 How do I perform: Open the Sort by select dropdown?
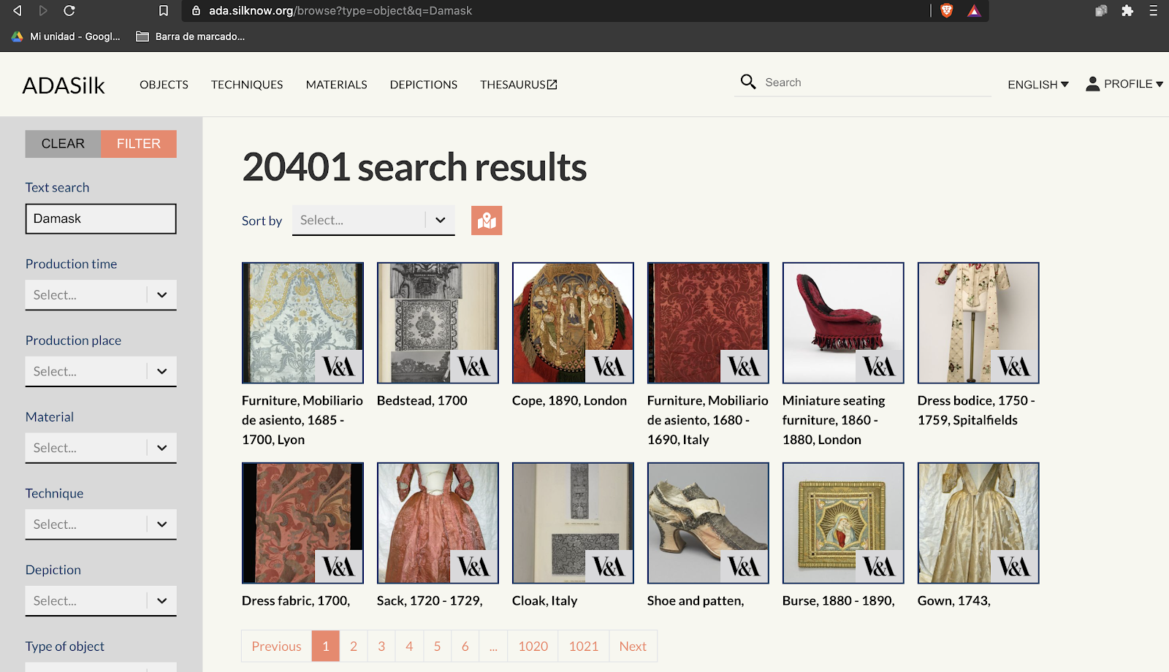tap(373, 221)
